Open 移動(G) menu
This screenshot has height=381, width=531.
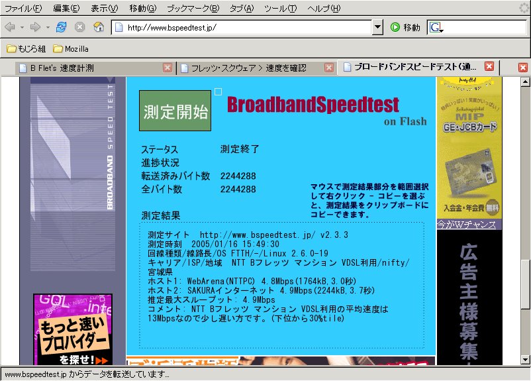click(x=142, y=9)
